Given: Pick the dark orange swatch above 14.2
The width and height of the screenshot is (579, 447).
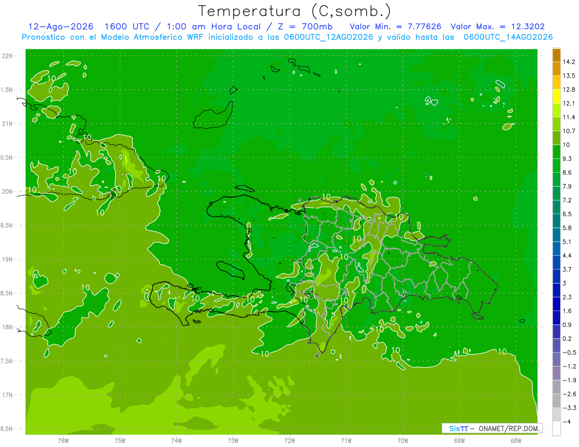Looking at the screenshot, I should (556, 55).
